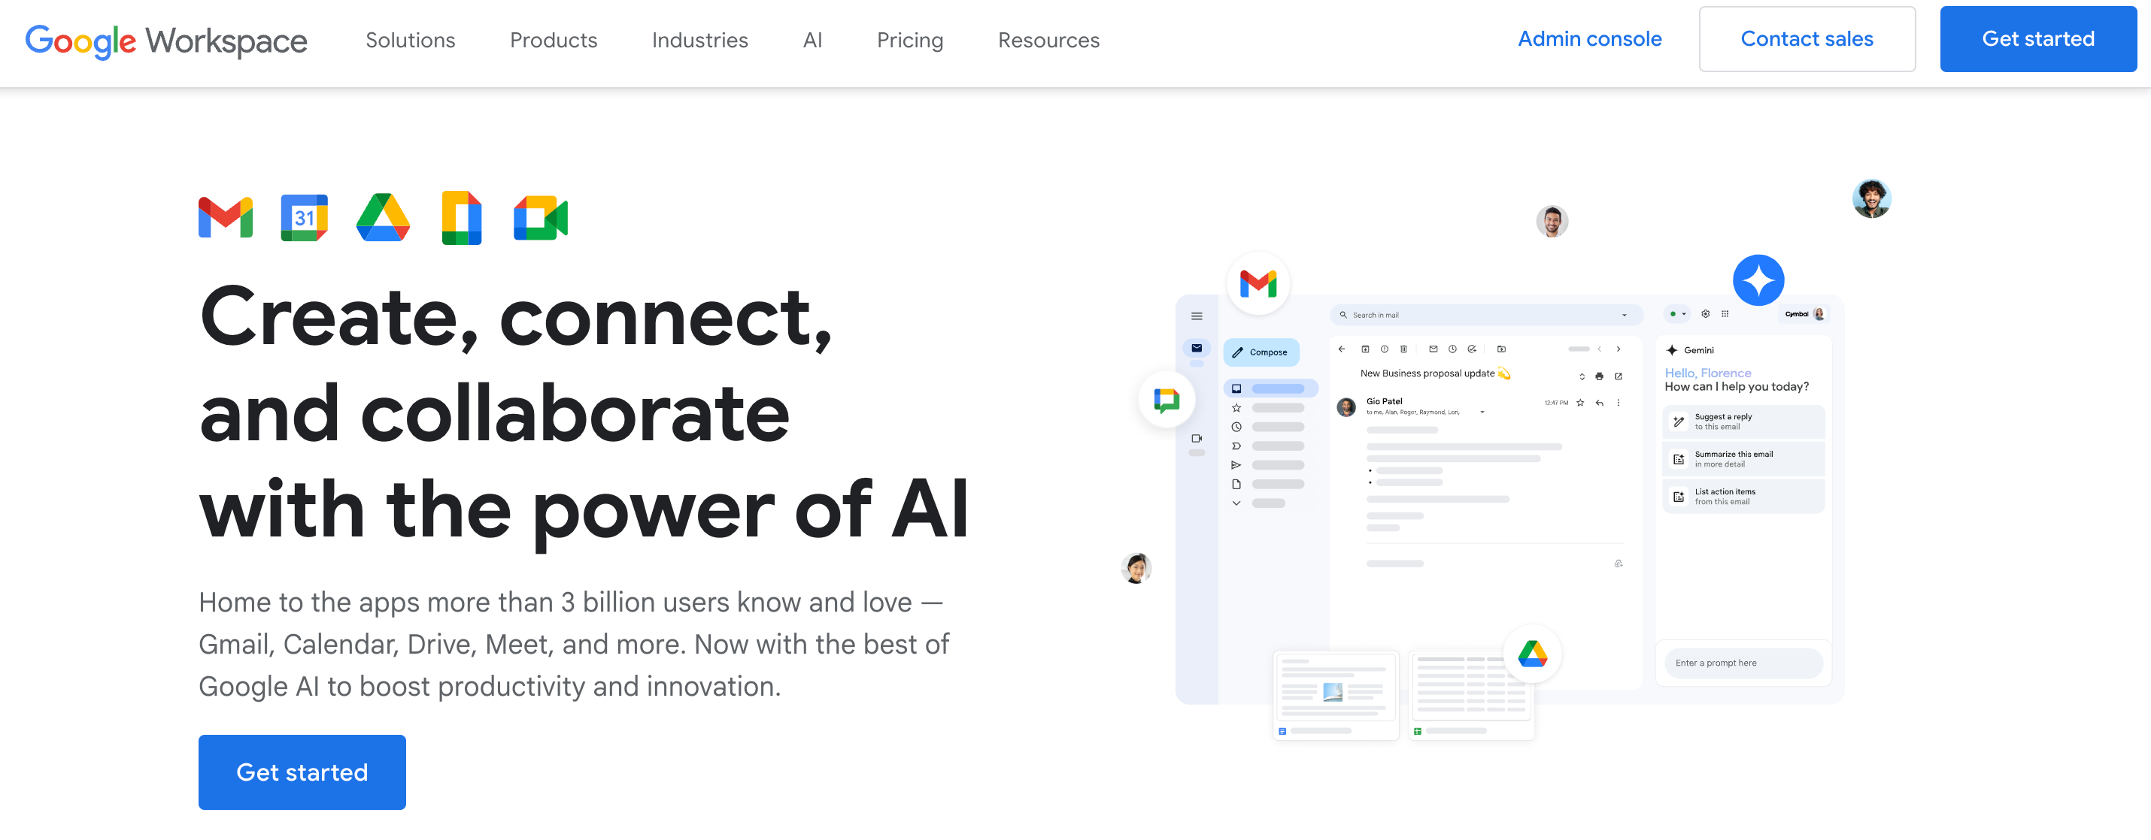Image resolution: width=2151 pixels, height=840 pixels.
Task: Click the Google Meet camera icon above headline
Action: point(540,218)
